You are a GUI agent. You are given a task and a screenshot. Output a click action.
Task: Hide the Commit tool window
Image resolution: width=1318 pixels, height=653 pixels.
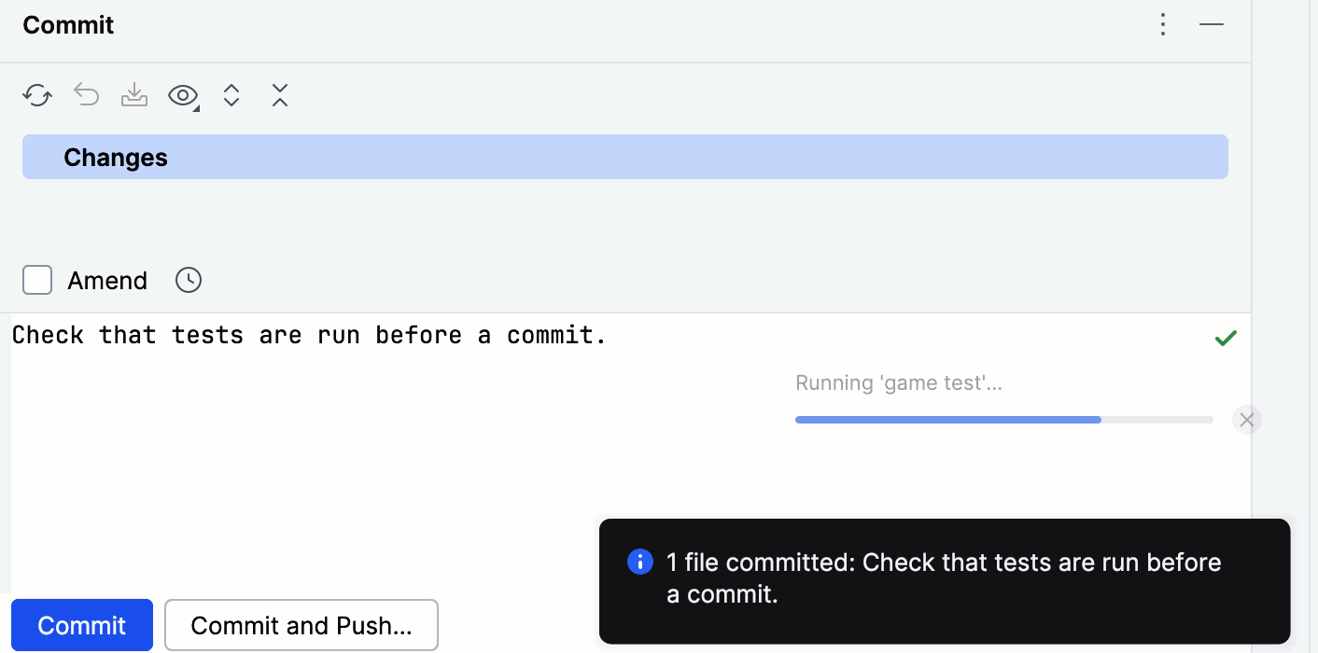[x=1211, y=24]
